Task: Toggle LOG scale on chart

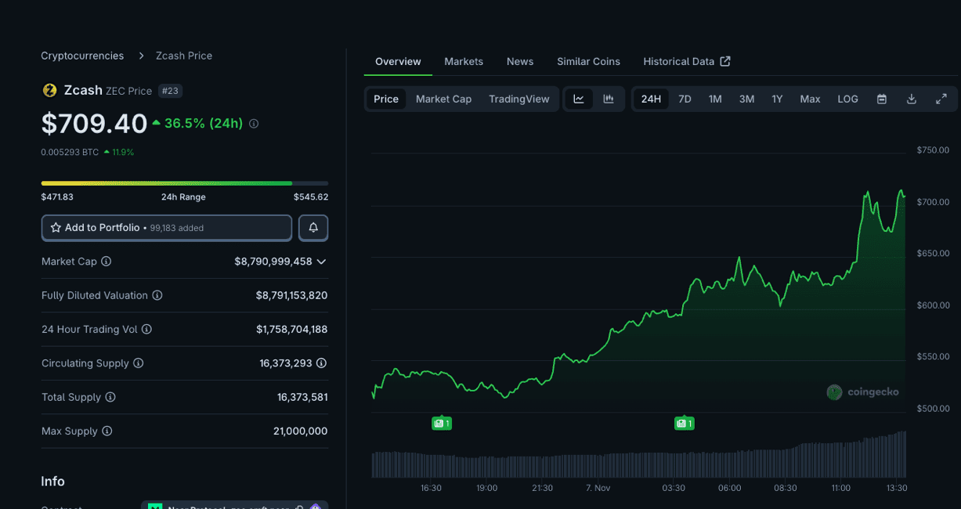Action: click(x=847, y=99)
